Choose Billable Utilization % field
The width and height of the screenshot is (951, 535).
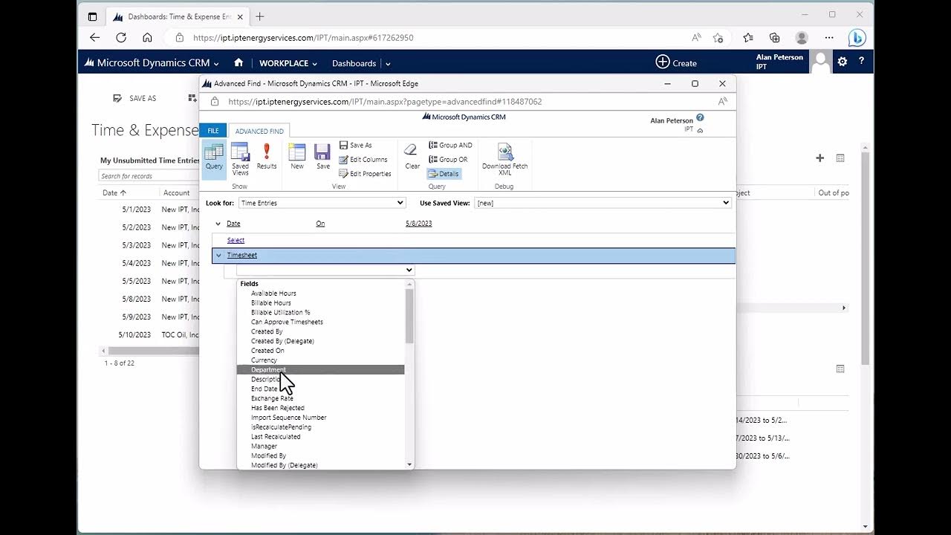click(x=281, y=313)
